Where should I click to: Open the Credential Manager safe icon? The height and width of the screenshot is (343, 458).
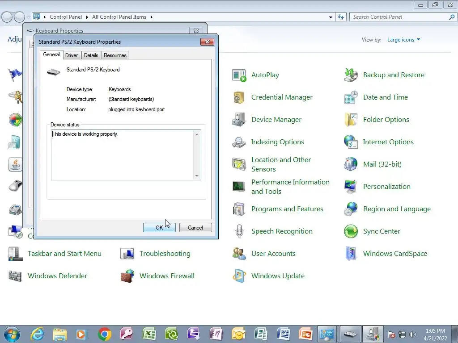[239, 97]
